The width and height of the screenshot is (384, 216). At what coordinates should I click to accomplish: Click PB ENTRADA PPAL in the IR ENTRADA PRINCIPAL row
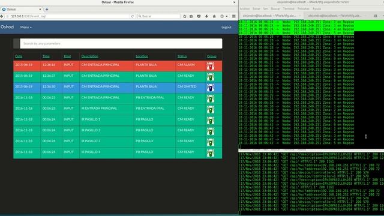(x=150, y=109)
